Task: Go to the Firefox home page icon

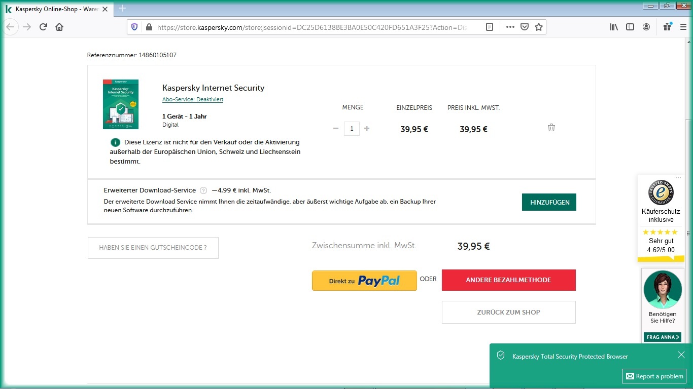Action: [59, 27]
